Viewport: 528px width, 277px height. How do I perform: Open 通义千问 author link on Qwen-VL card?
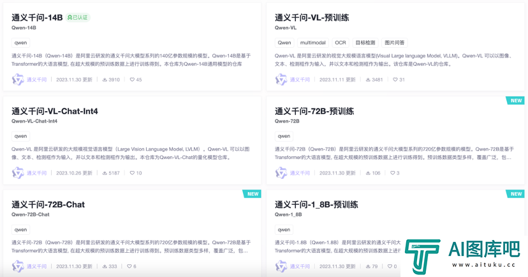click(300, 80)
